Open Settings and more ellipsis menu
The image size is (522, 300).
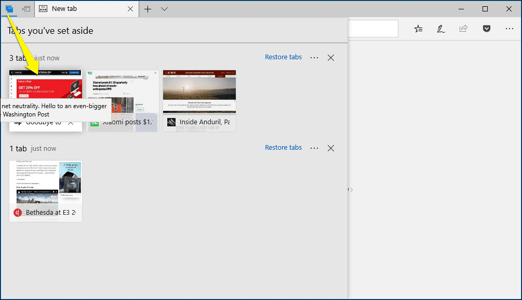(510, 29)
